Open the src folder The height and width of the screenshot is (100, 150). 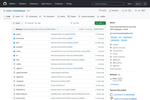(17, 55)
